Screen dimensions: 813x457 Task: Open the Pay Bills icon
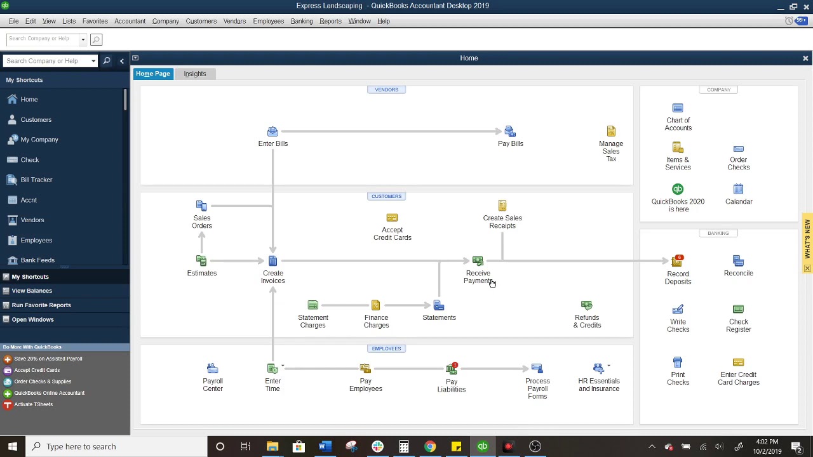510,131
